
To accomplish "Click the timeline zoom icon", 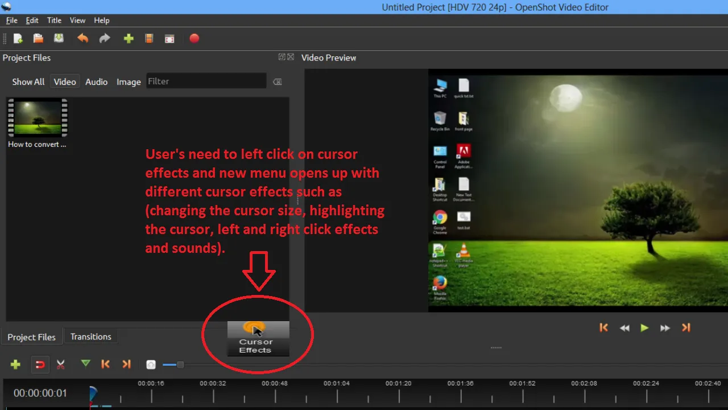I will tap(151, 364).
